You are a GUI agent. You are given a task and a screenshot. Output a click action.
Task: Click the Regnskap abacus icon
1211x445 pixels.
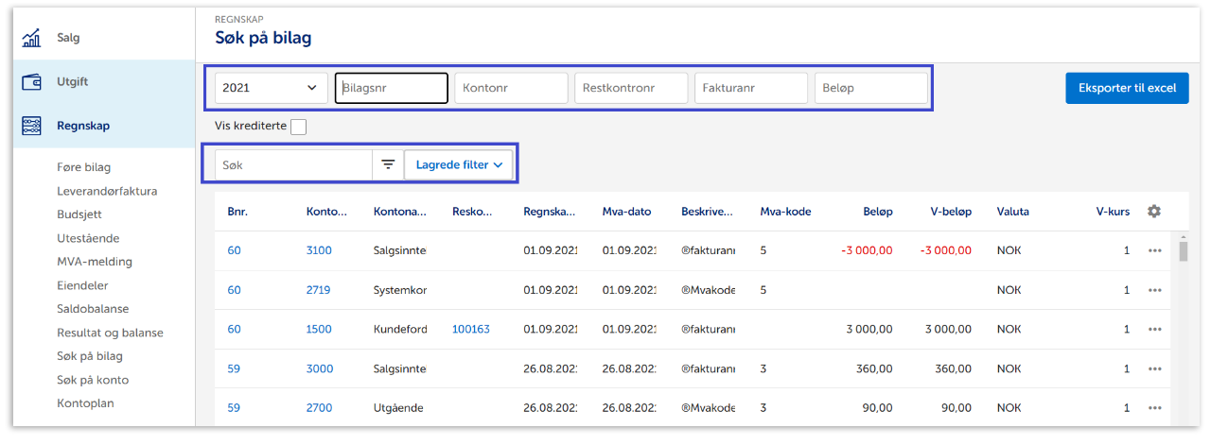[31, 126]
